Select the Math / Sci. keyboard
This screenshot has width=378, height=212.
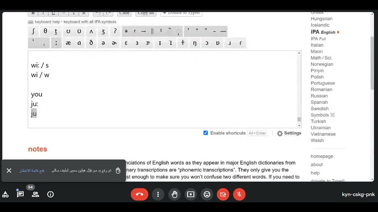tap(321, 58)
